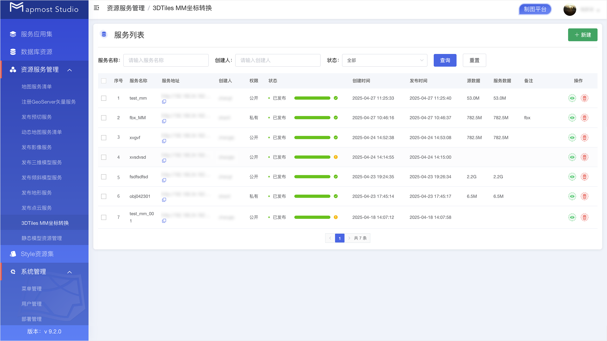Click next page arrow in pagination

pyautogui.click(x=349, y=238)
